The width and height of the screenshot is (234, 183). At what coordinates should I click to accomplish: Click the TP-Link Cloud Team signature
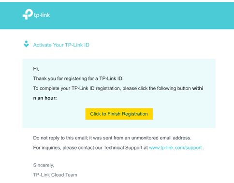tap(55, 175)
